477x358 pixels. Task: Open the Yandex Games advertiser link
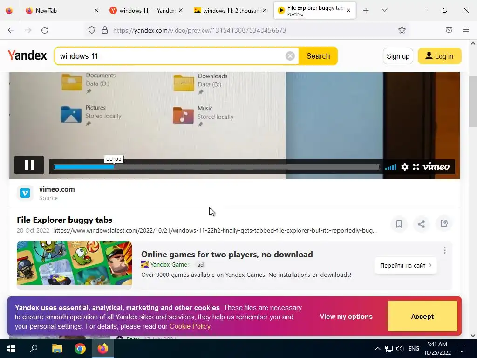tap(170, 265)
